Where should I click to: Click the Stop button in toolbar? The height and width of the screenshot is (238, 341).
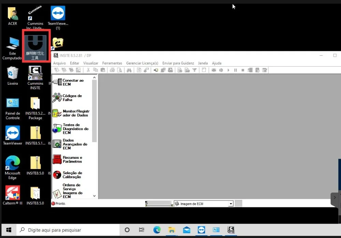pos(243,70)
